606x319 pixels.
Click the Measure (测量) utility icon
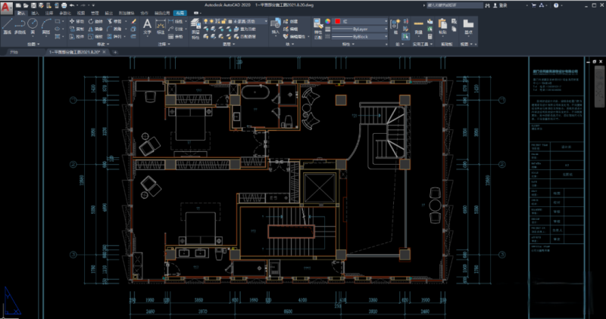coord(417,26)
